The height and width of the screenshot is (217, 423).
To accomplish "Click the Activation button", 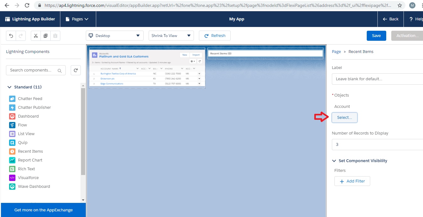I will 407,36.
